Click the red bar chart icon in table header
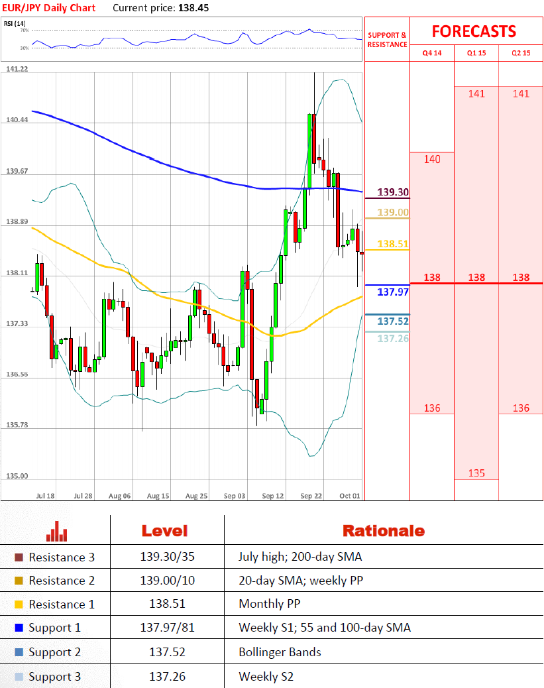 coord(56,532)
